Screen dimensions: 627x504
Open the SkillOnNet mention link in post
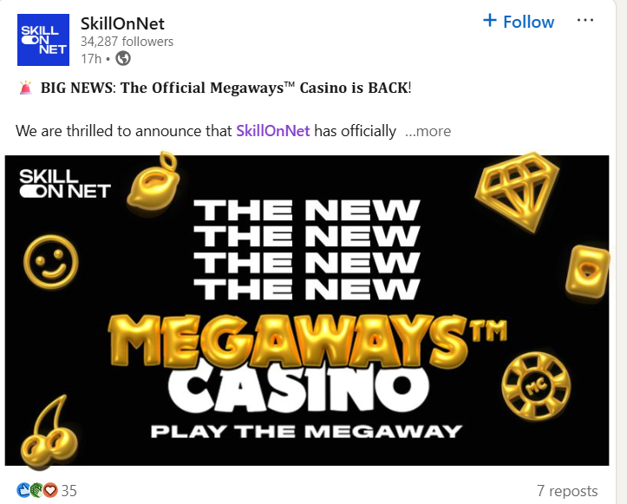point(272,131)
